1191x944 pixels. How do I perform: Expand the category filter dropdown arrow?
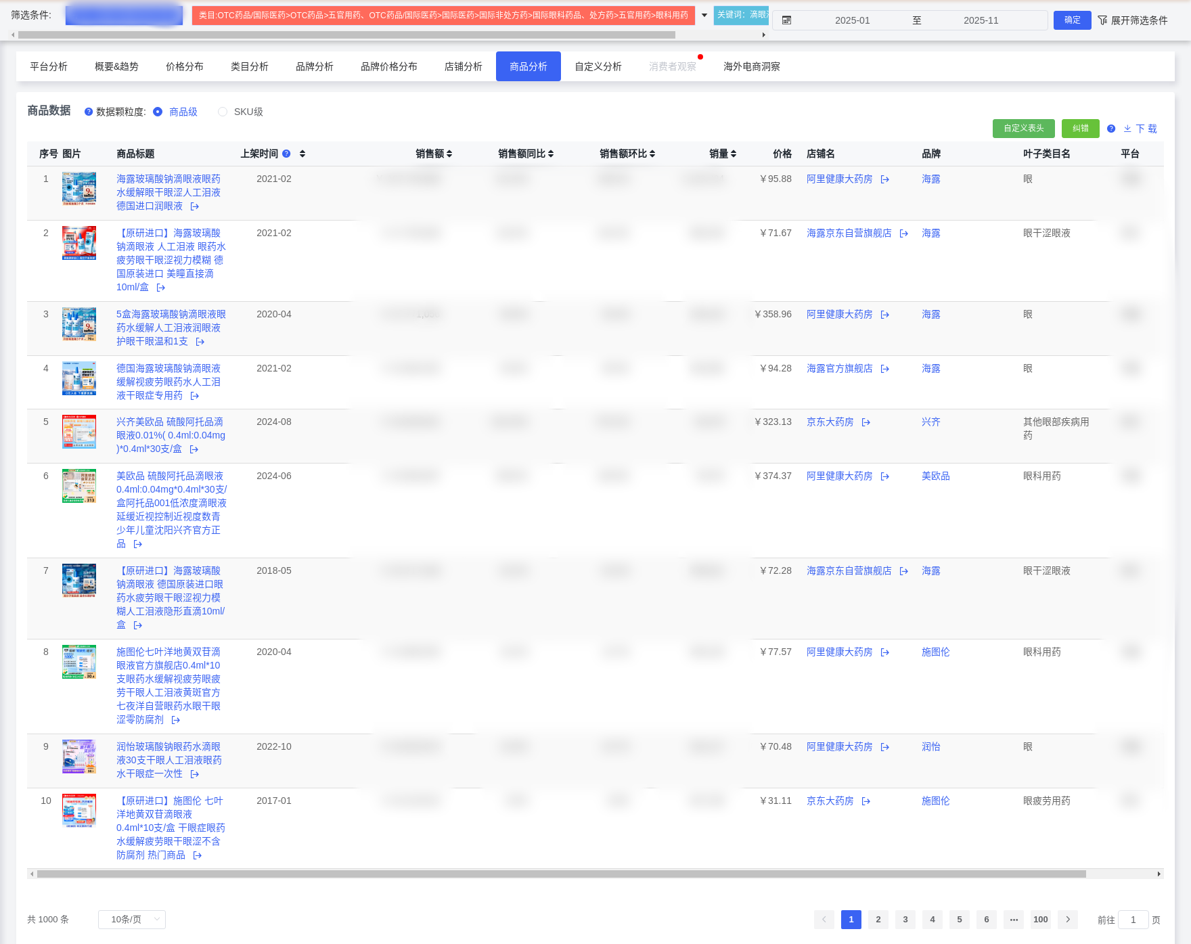[704, 15]
